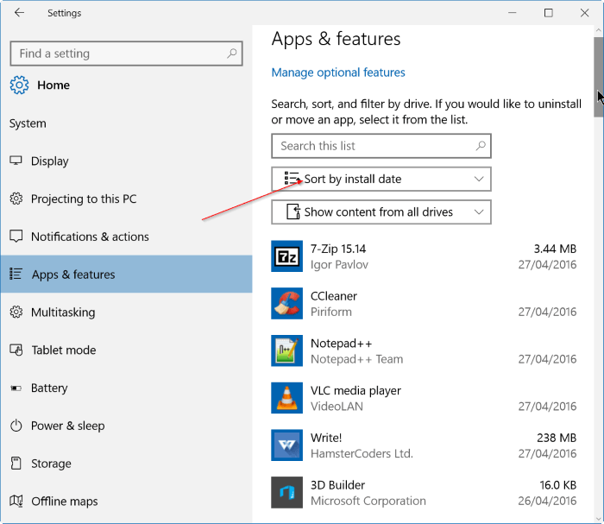Go to Notifications & actions section
The width and height of the screenshot is (604, 524).
[x=90, y=237]
